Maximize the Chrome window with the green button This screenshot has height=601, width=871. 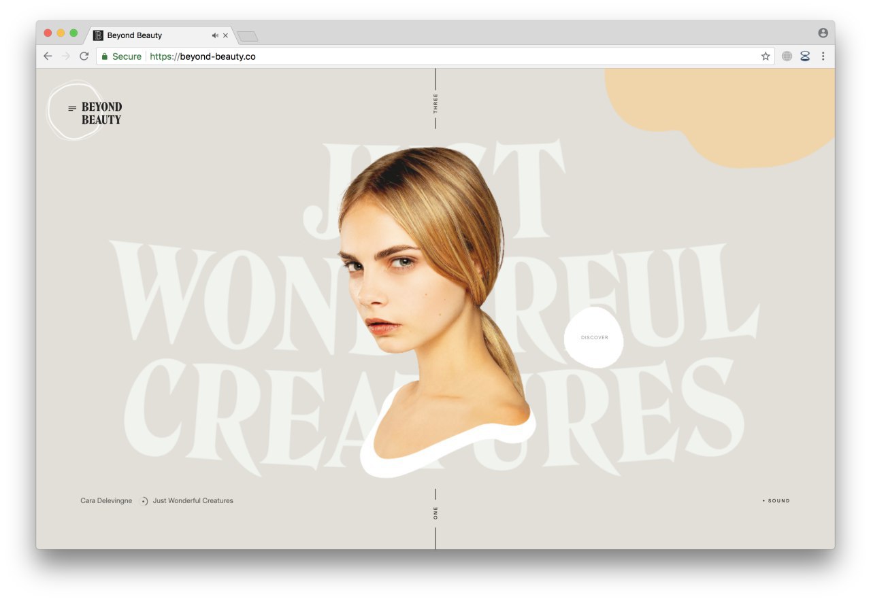pyautogui.click(x=73, y=33)
